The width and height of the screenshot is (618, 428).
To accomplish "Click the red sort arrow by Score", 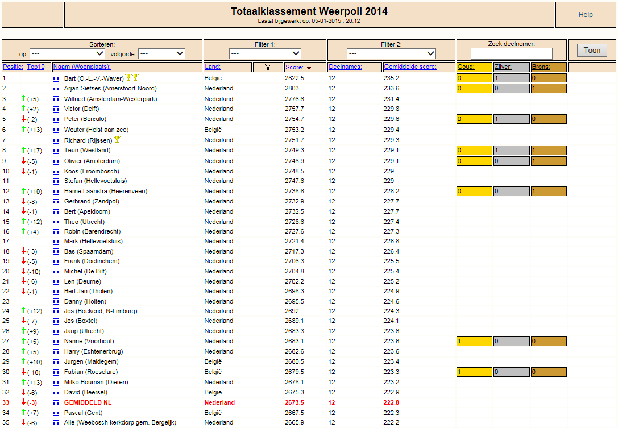I will click(309, 67).
